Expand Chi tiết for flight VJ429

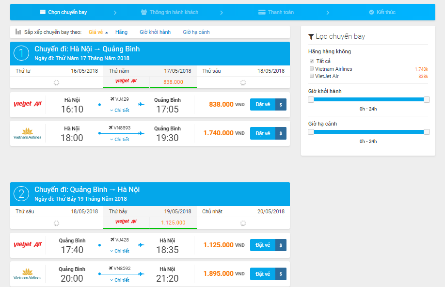[119, 111]
